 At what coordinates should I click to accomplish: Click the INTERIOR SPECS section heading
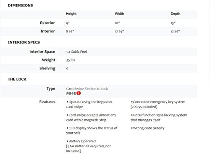click(24, 42)
